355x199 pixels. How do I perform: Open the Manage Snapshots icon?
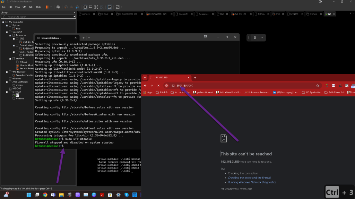tap(77, 7)
